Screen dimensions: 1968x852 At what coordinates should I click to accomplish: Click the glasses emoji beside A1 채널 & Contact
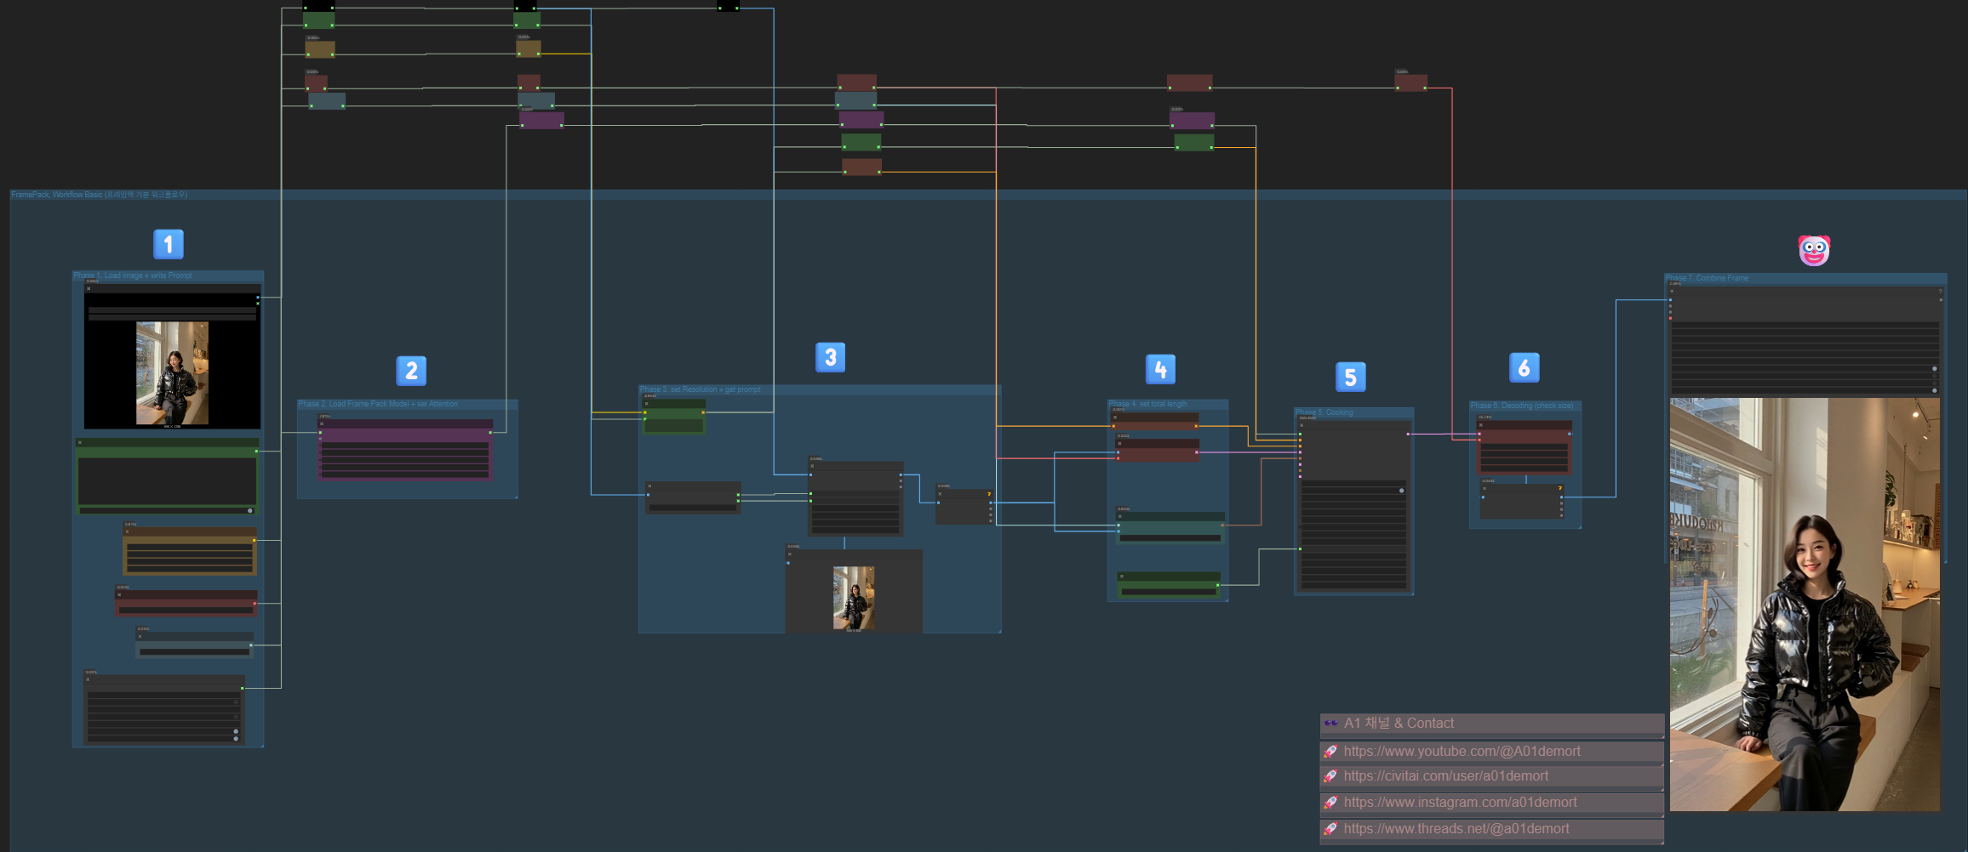pyautogui.click(x=1331, y=724)
